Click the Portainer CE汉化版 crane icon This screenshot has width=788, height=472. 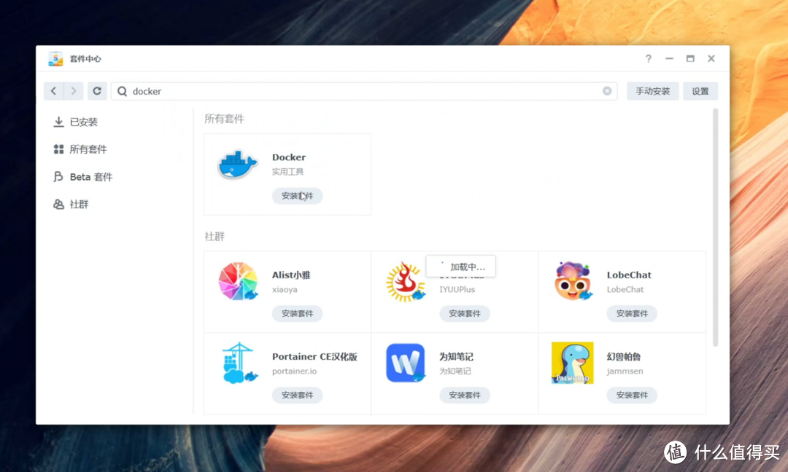[x=238, y=362]
